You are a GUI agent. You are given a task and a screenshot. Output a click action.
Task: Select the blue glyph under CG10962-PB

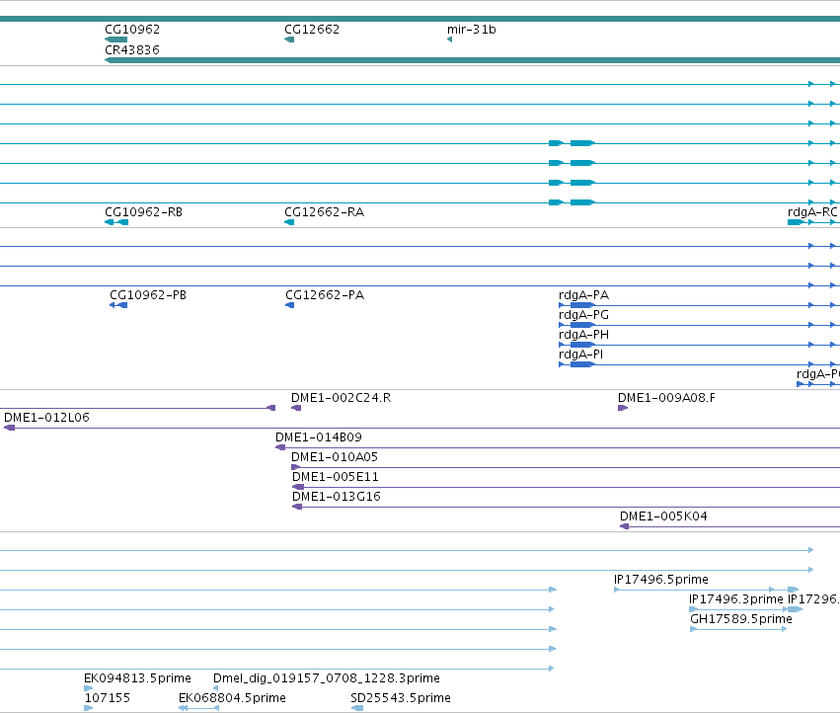[x=118, y=305]
